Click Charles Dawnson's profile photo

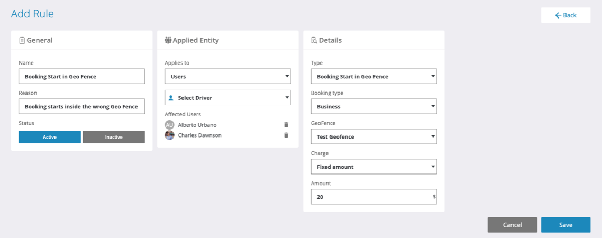[169, 135]
